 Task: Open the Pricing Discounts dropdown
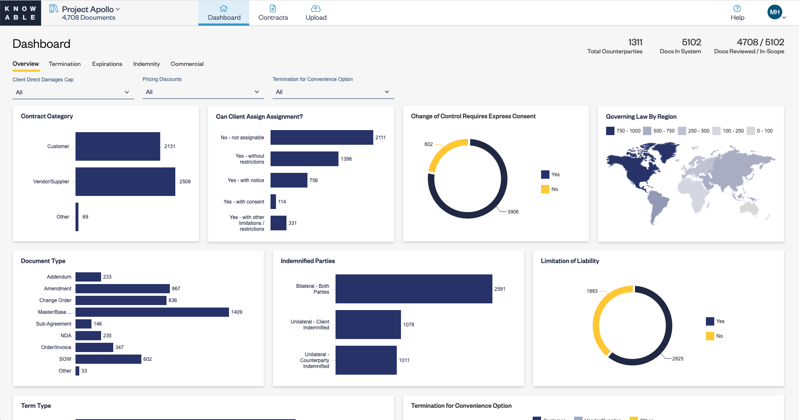coord(203,92)
